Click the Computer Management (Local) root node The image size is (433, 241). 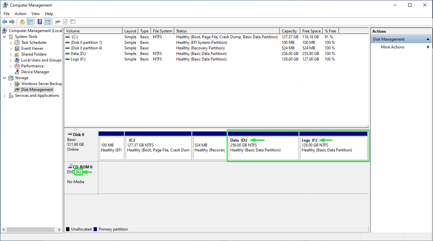pos(35,31)
